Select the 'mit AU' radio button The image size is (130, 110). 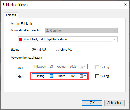pos(34,50)
